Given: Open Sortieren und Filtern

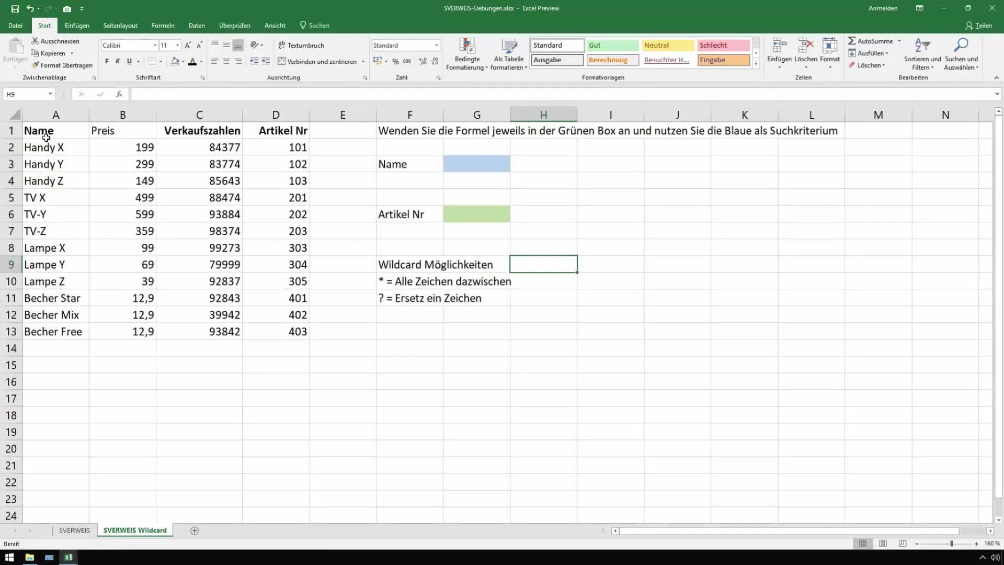Looking at the screenshot, I should point(922,54).
